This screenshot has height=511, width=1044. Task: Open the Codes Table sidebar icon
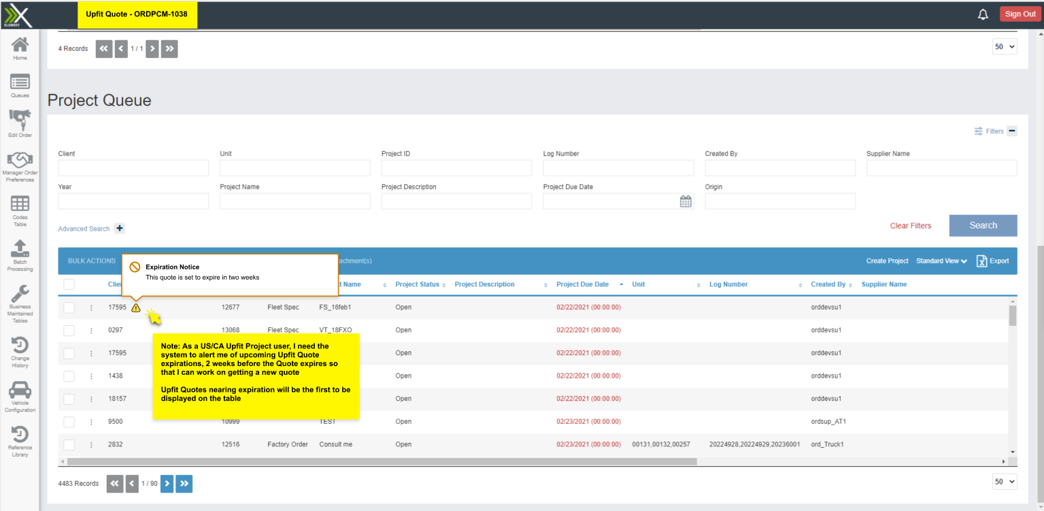click(x=20, y=203)
